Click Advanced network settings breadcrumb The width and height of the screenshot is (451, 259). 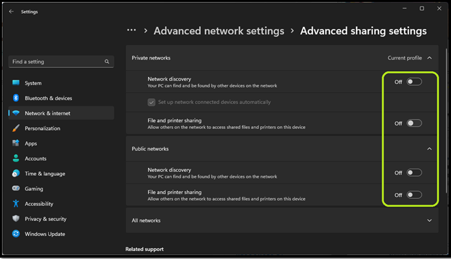pos(219,31)
